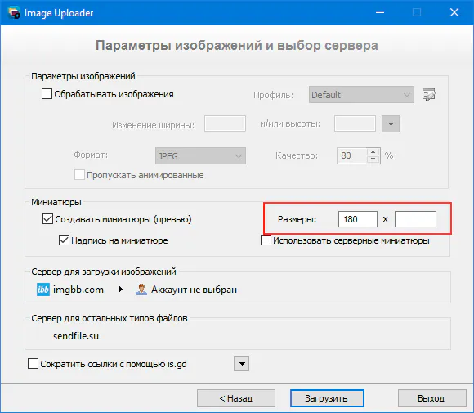Click the Image Uploader title bar app icon
This screenshot has height=413, width=474.
click(14, 13)
